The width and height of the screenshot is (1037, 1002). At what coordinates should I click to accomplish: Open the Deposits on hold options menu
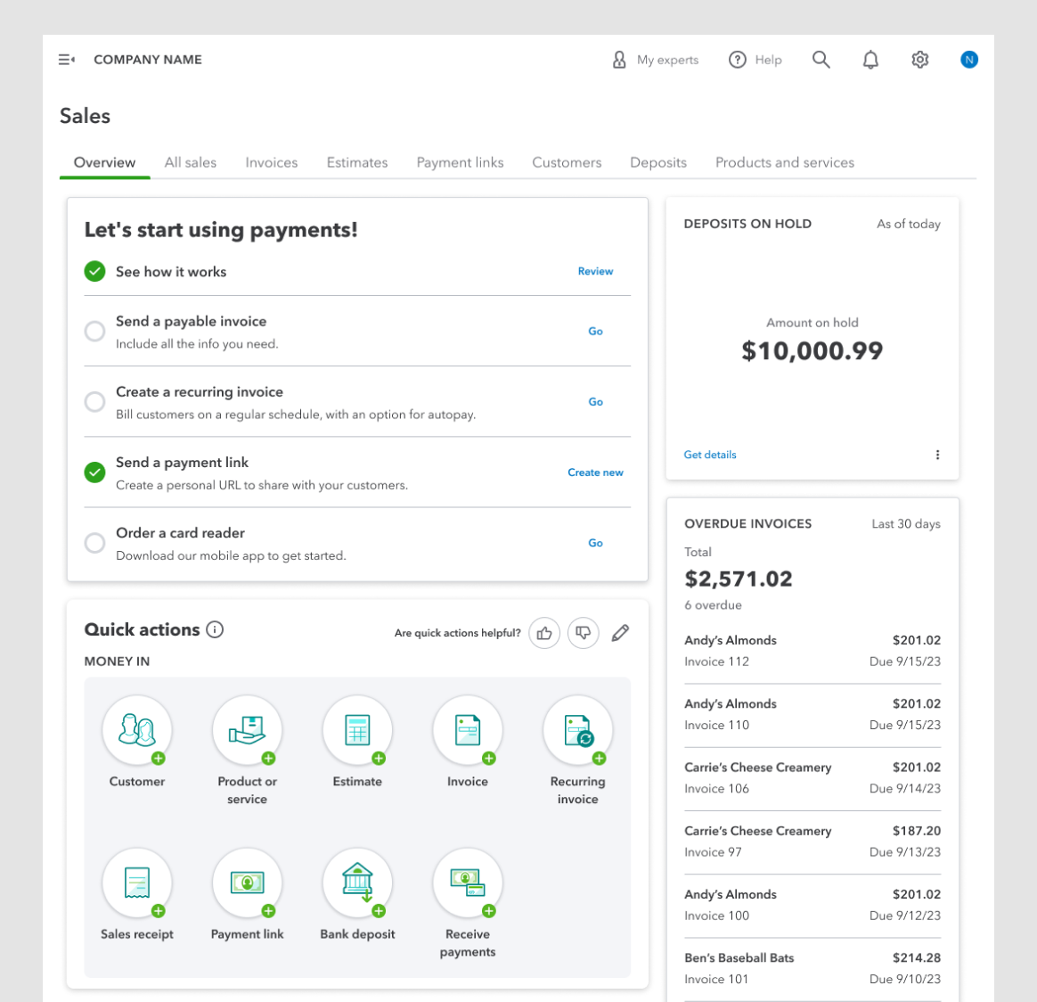click(x=937, y=455)
